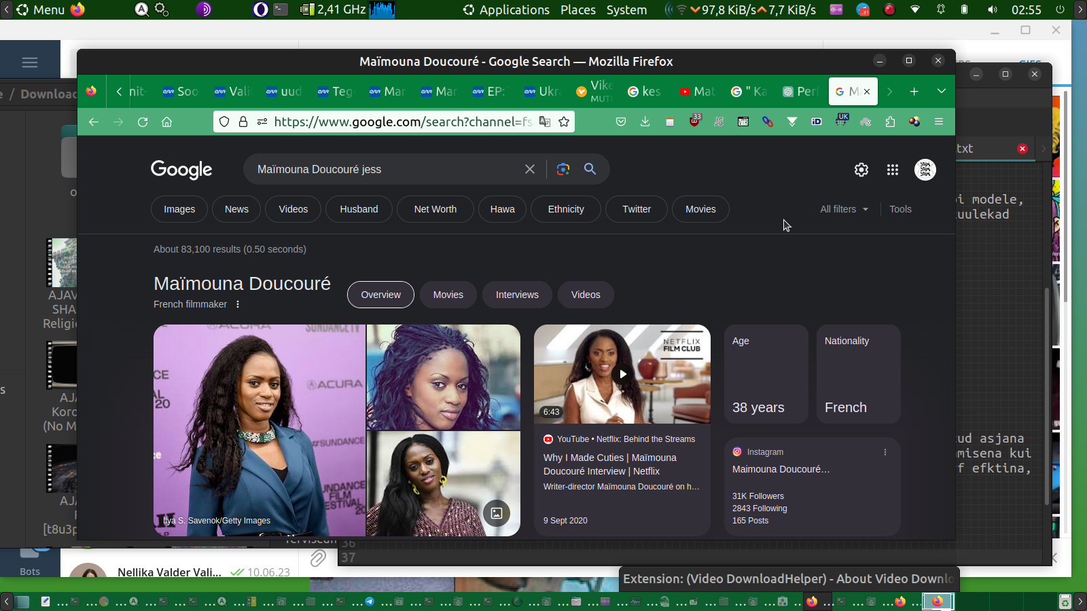Viewport: 1087px width, 611px height.
Task: Go back one page in Firefox
Action: [x=94, y=122]
